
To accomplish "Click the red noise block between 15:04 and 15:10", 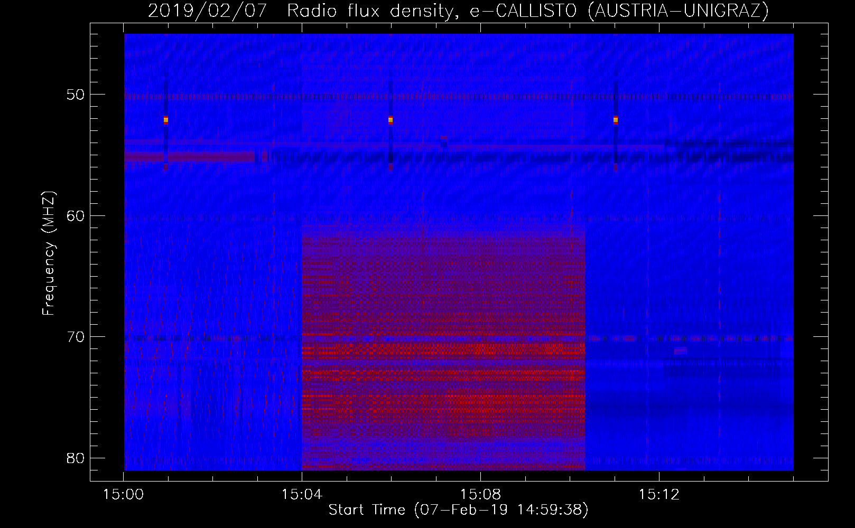I will pyautogui.click(x=443, y=347).
